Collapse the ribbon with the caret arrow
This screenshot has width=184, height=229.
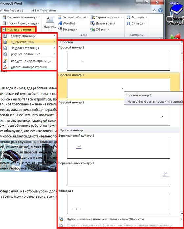(x=154, y=11)
